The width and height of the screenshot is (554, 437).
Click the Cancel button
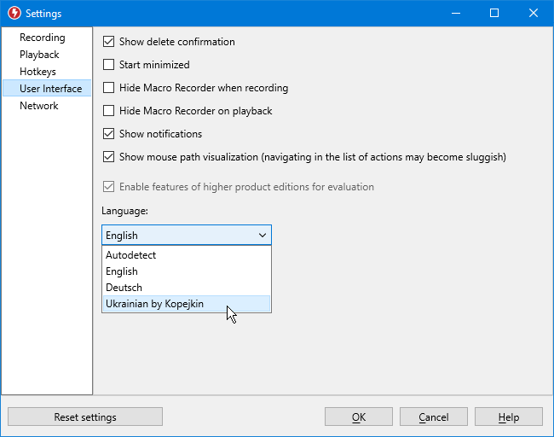(434, 417)
